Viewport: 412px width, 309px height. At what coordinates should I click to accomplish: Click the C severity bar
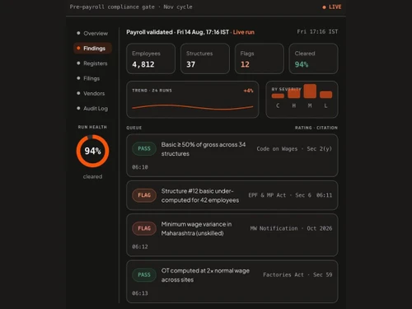(x=278, y=96)
